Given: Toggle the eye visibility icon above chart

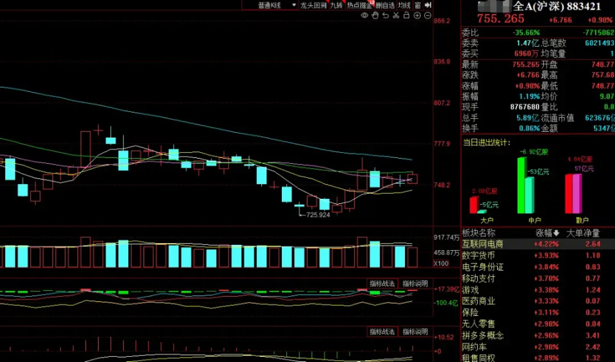Looking at the screenshot, I should [x=365, y=16].
